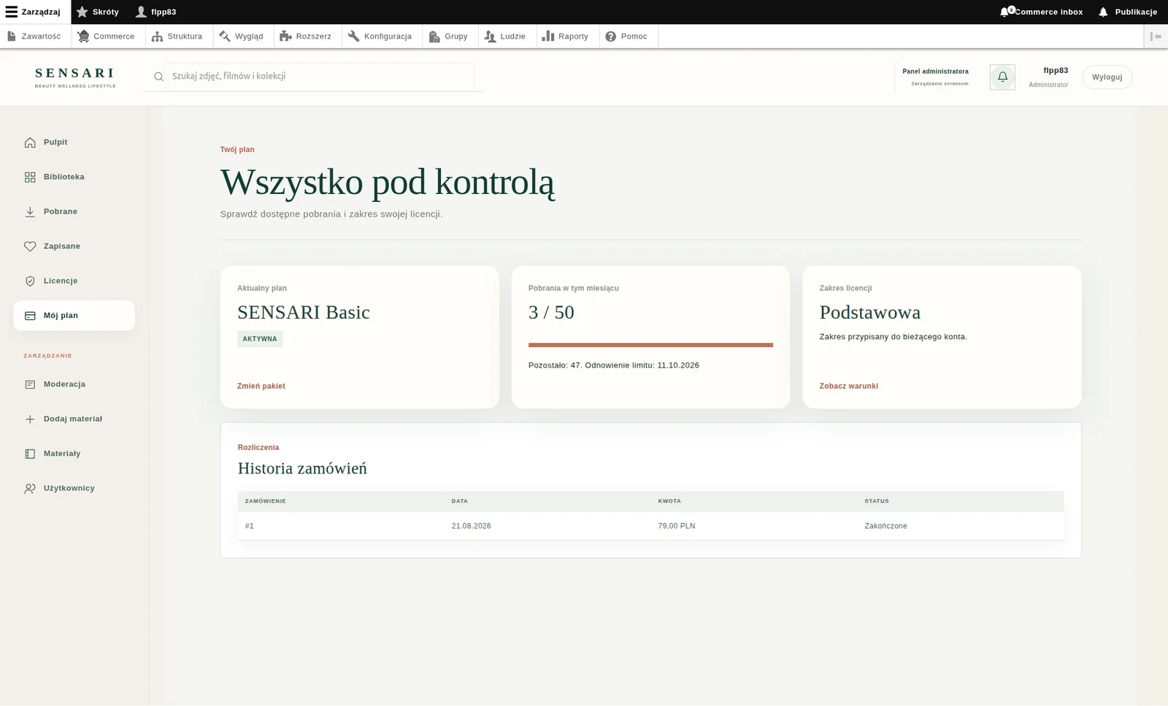
Task: Click the search magnifier icon
Action: [158, 77]
